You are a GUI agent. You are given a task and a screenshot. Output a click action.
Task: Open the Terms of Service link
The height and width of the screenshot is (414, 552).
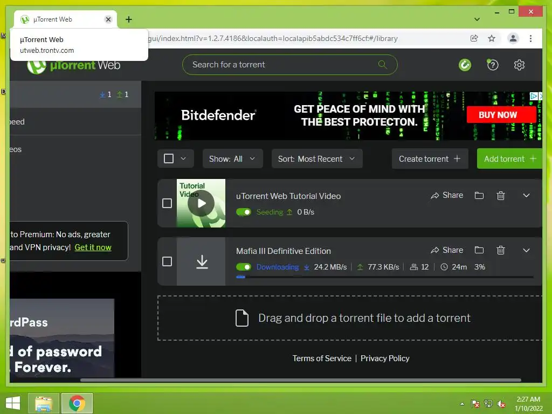(322, 358)
